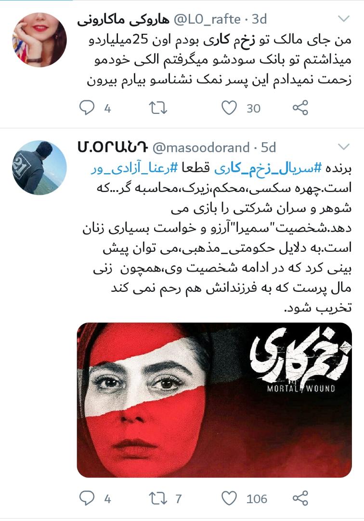The image size is (364, 521).
Task: Open the 3d timestamp of the first tweet
Action: click(x=259, y=19)
